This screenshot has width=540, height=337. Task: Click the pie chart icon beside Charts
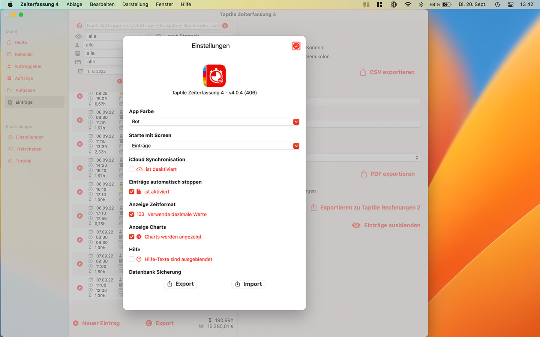(x=139, y=237)
